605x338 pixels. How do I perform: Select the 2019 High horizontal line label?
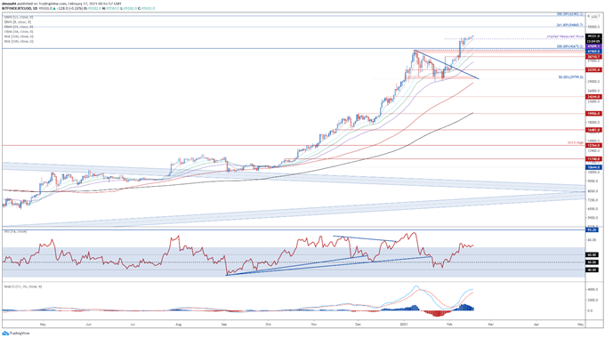click(576, 143)
